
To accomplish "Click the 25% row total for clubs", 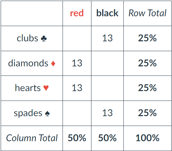I will tap(148, 38).
